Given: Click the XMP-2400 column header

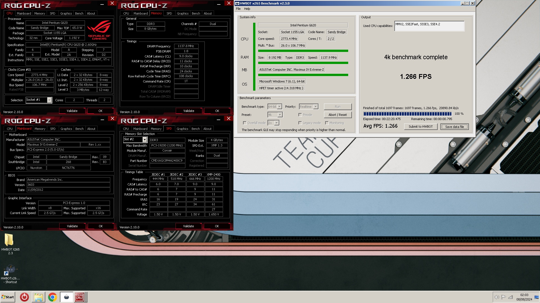Looking at the screenshot, I should (x=213, y=175).
